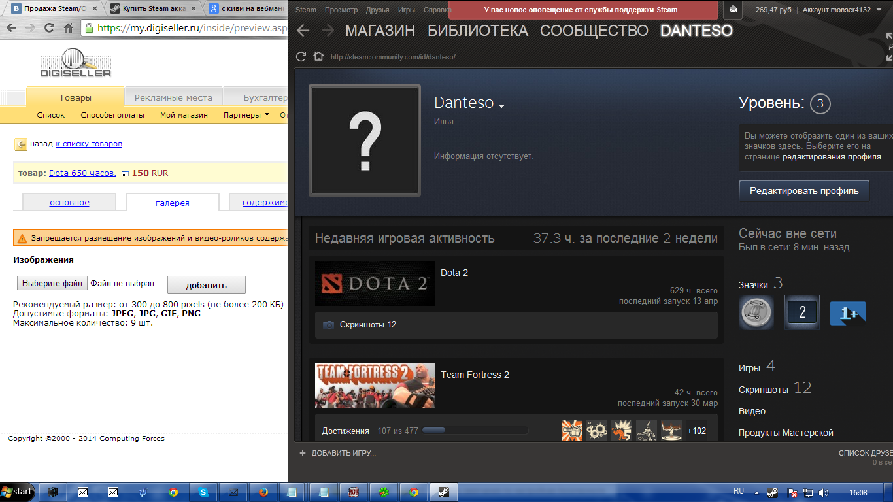The width and height of the screenshot is (893, 502).
Task: Show hidden system tray icons
Action: pyautogui.click(x=756, y=492)
